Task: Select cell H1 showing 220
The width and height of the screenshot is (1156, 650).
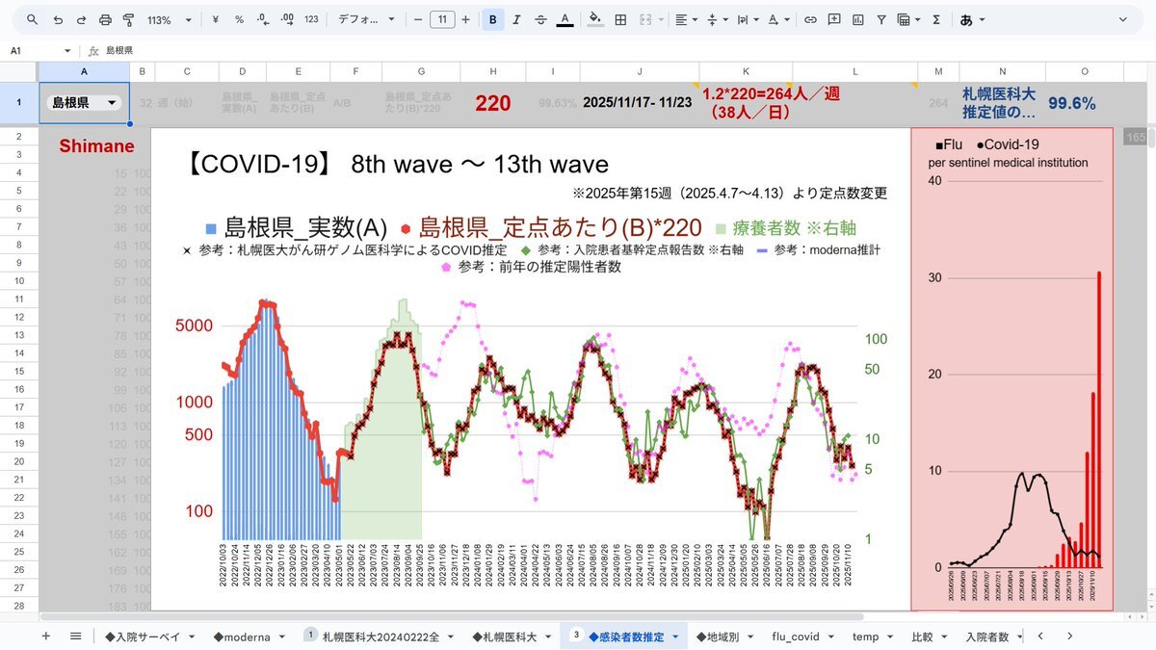Action: pos(492,102)
